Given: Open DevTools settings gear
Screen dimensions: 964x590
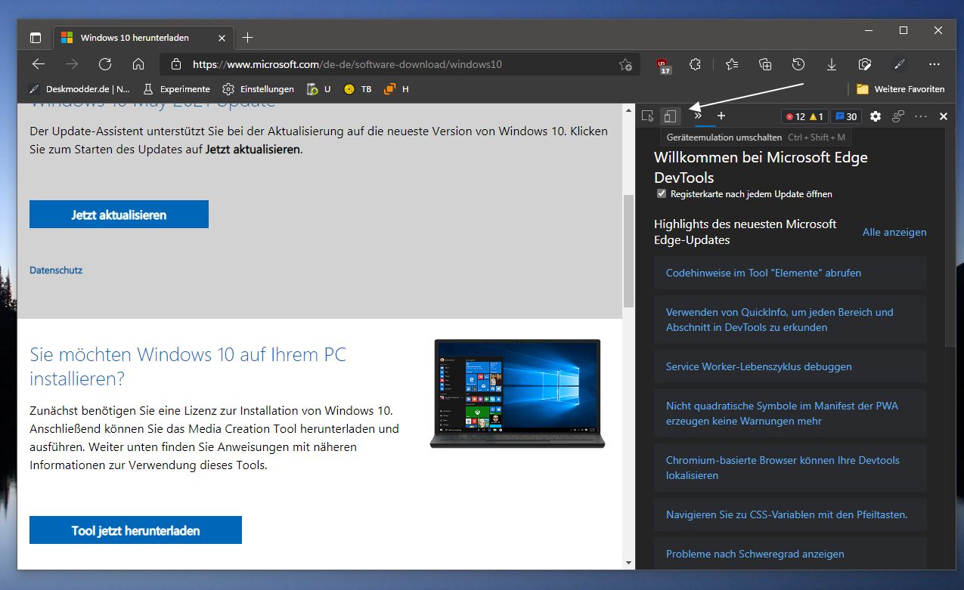Looking at the screenshot, I should (876, 116).
